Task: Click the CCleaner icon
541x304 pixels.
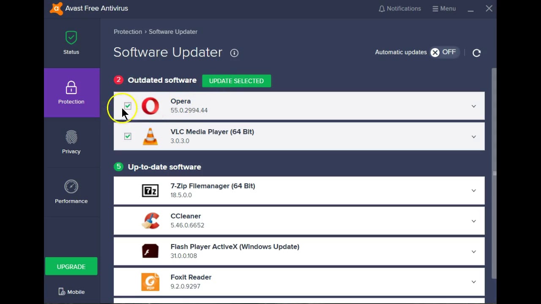Action: click(150, 221)
